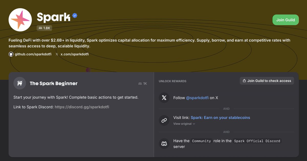307x161 pixels.
Task: Click The Spark Beginner role title
Action: (x=53, y=83)
